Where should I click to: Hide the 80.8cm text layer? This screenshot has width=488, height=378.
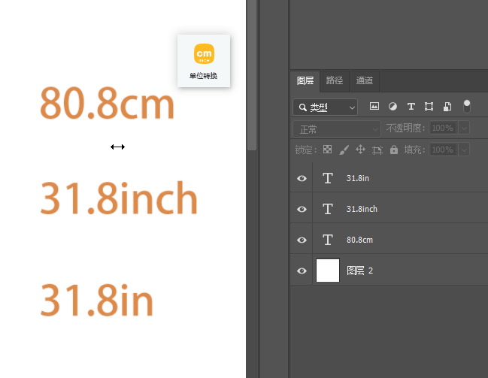point(302,240)
